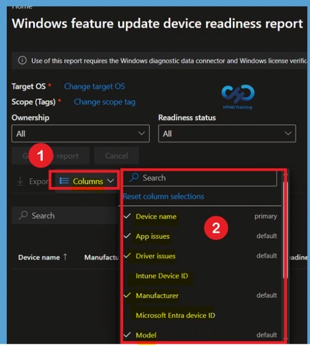
Task: Click the Generate report button
Action: pyautogui.click(x=51, y=156)
